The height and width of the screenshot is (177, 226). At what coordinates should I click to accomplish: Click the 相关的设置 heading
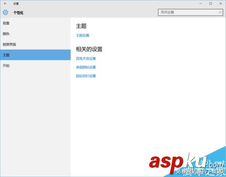pyautogui.click(x=89, y=49)
